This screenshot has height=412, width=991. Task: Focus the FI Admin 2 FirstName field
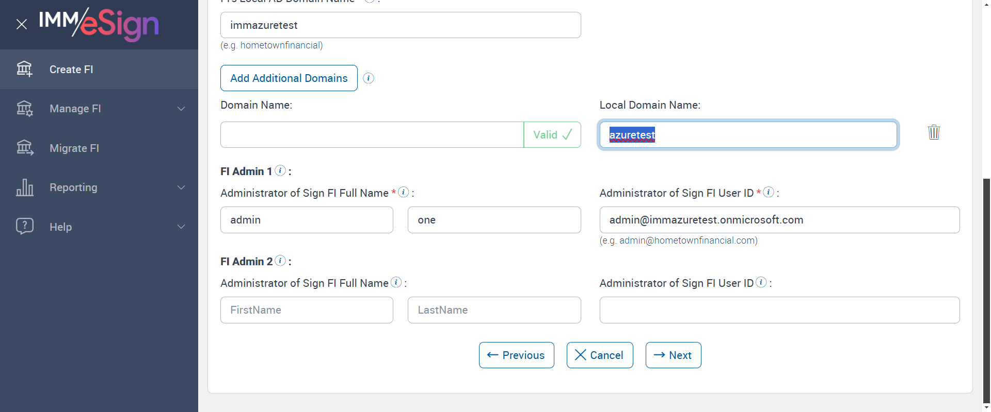[x=307, y=310]
